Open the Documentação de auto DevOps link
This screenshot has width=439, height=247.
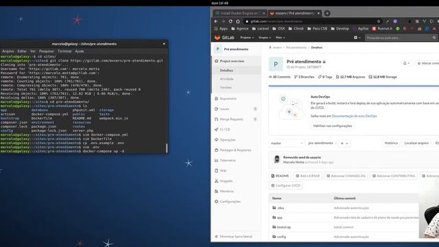(354, 116)
